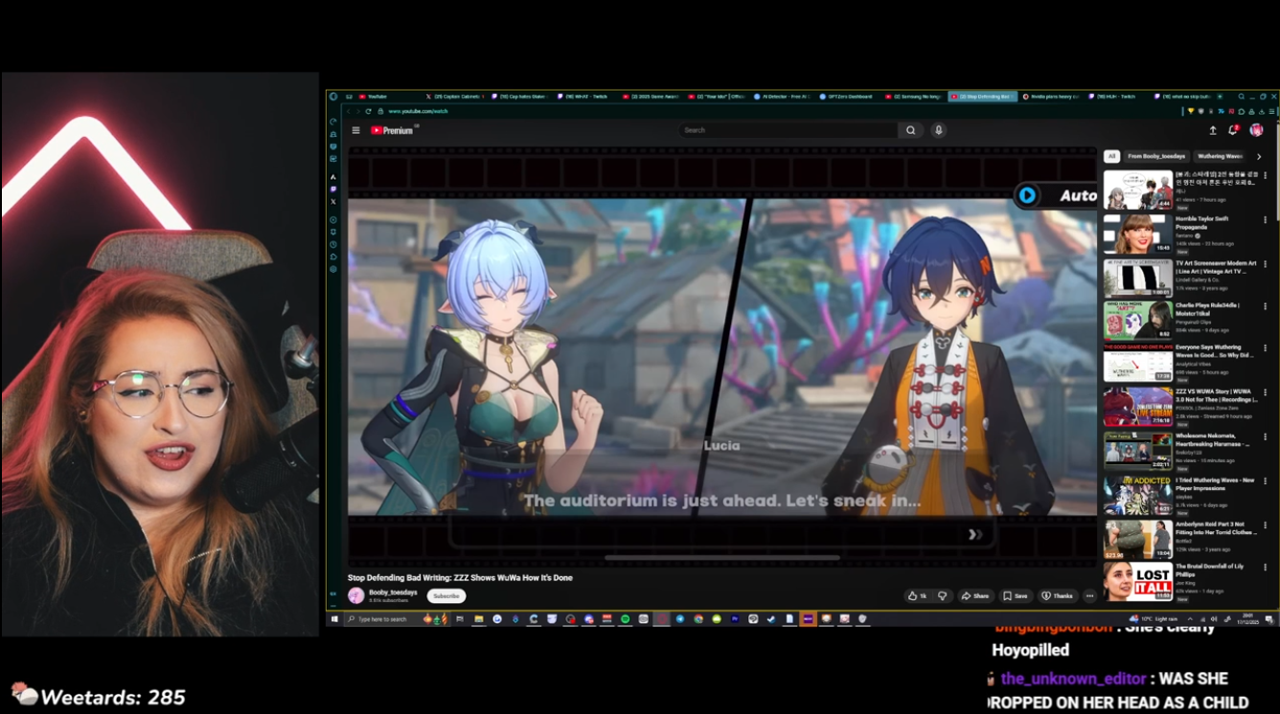Subscribe to the Booby_toesdays channel
This screenshot has width=1280, height=714.
tap(446, 595)
